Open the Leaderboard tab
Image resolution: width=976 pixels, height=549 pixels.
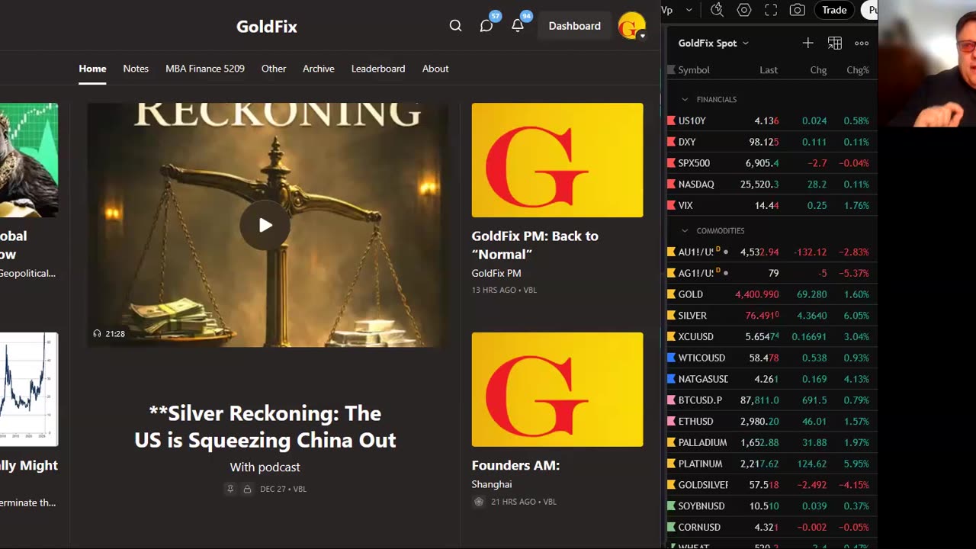click(378, 69)
